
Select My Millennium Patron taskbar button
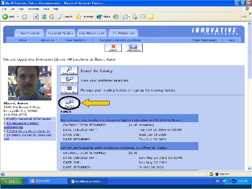pyautogui.click(x=87, y=181)
